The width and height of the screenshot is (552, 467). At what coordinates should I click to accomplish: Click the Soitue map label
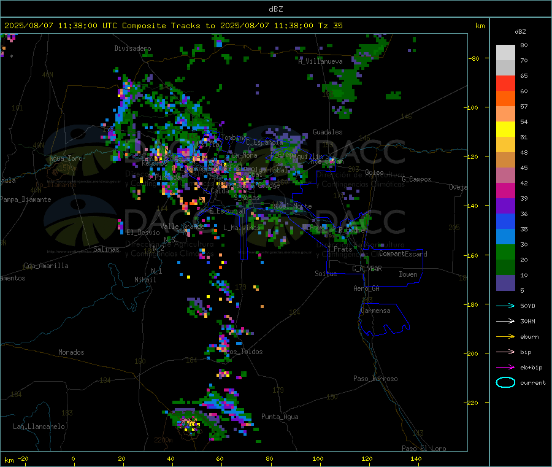pos(326,274)
